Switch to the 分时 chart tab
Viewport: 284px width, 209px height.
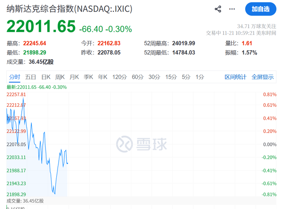pyautogui.click(x=14, y=77)
